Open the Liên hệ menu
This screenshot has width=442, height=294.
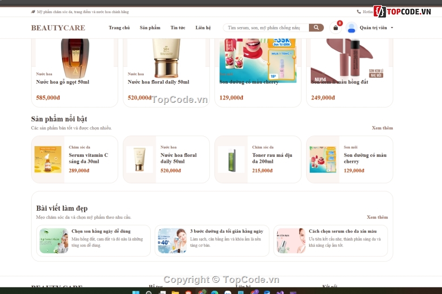point(203,27)
